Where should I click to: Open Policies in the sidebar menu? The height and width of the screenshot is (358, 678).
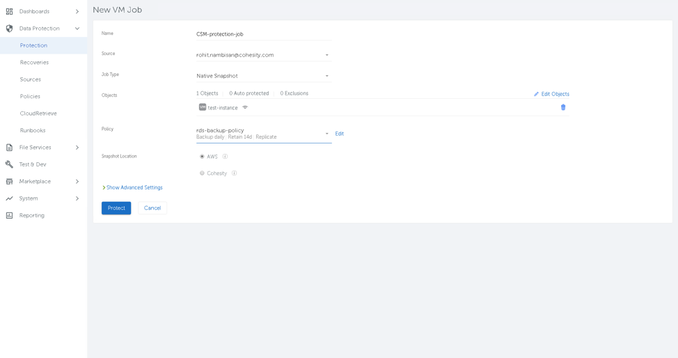30,97
